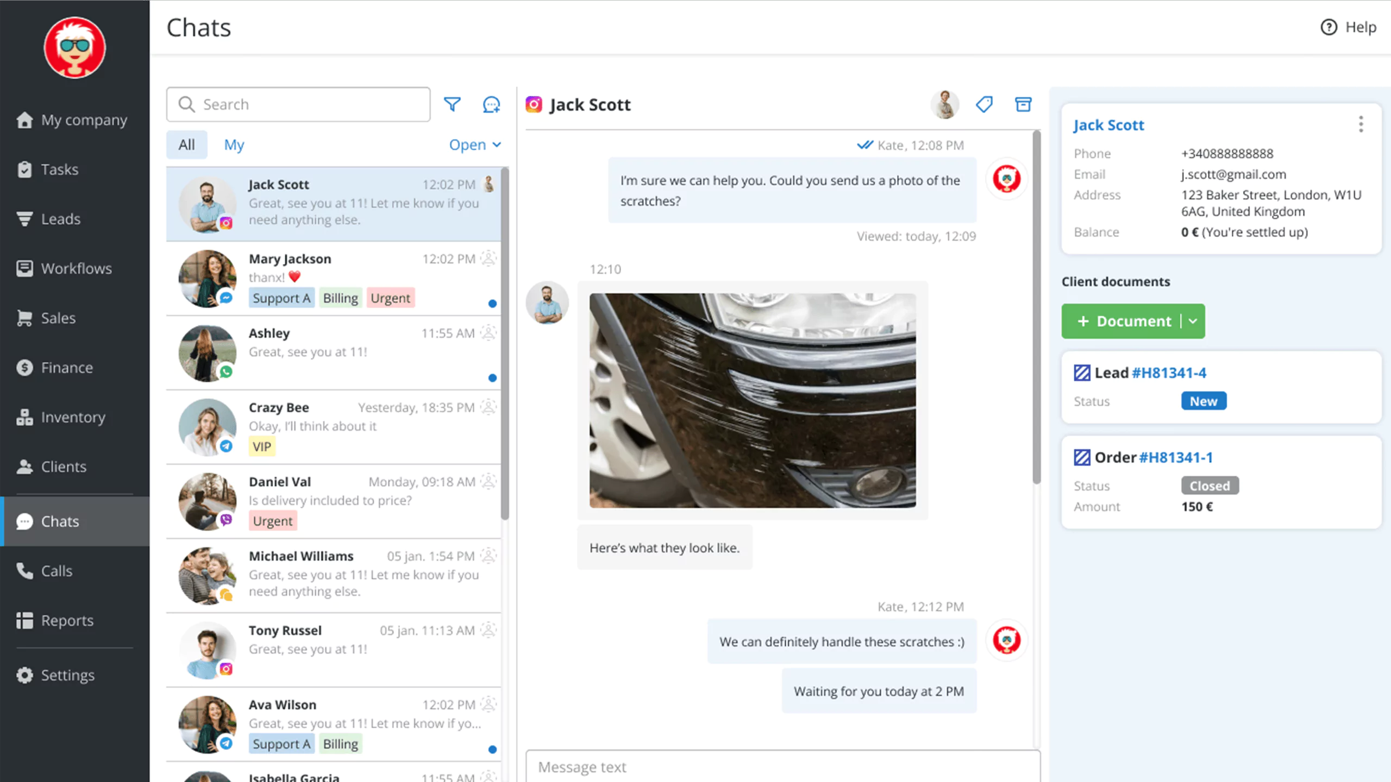Click assigned agent avatar in chat header
Screen dimensions: 1391x782
pyautogui.click(x=945, y=104)
